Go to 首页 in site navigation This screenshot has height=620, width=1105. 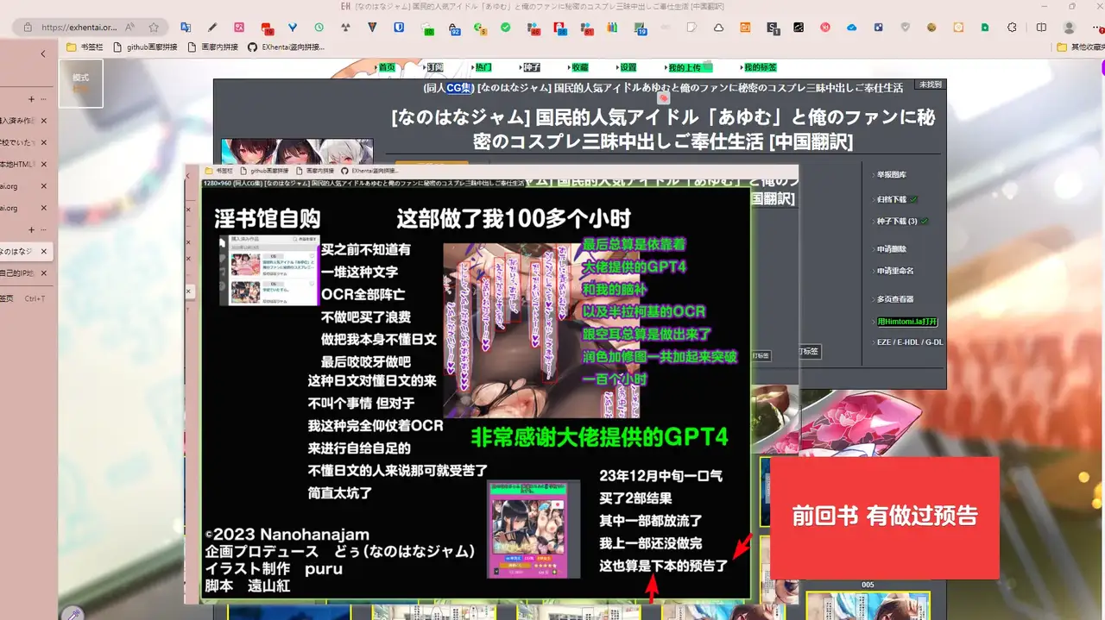[386, 67]
